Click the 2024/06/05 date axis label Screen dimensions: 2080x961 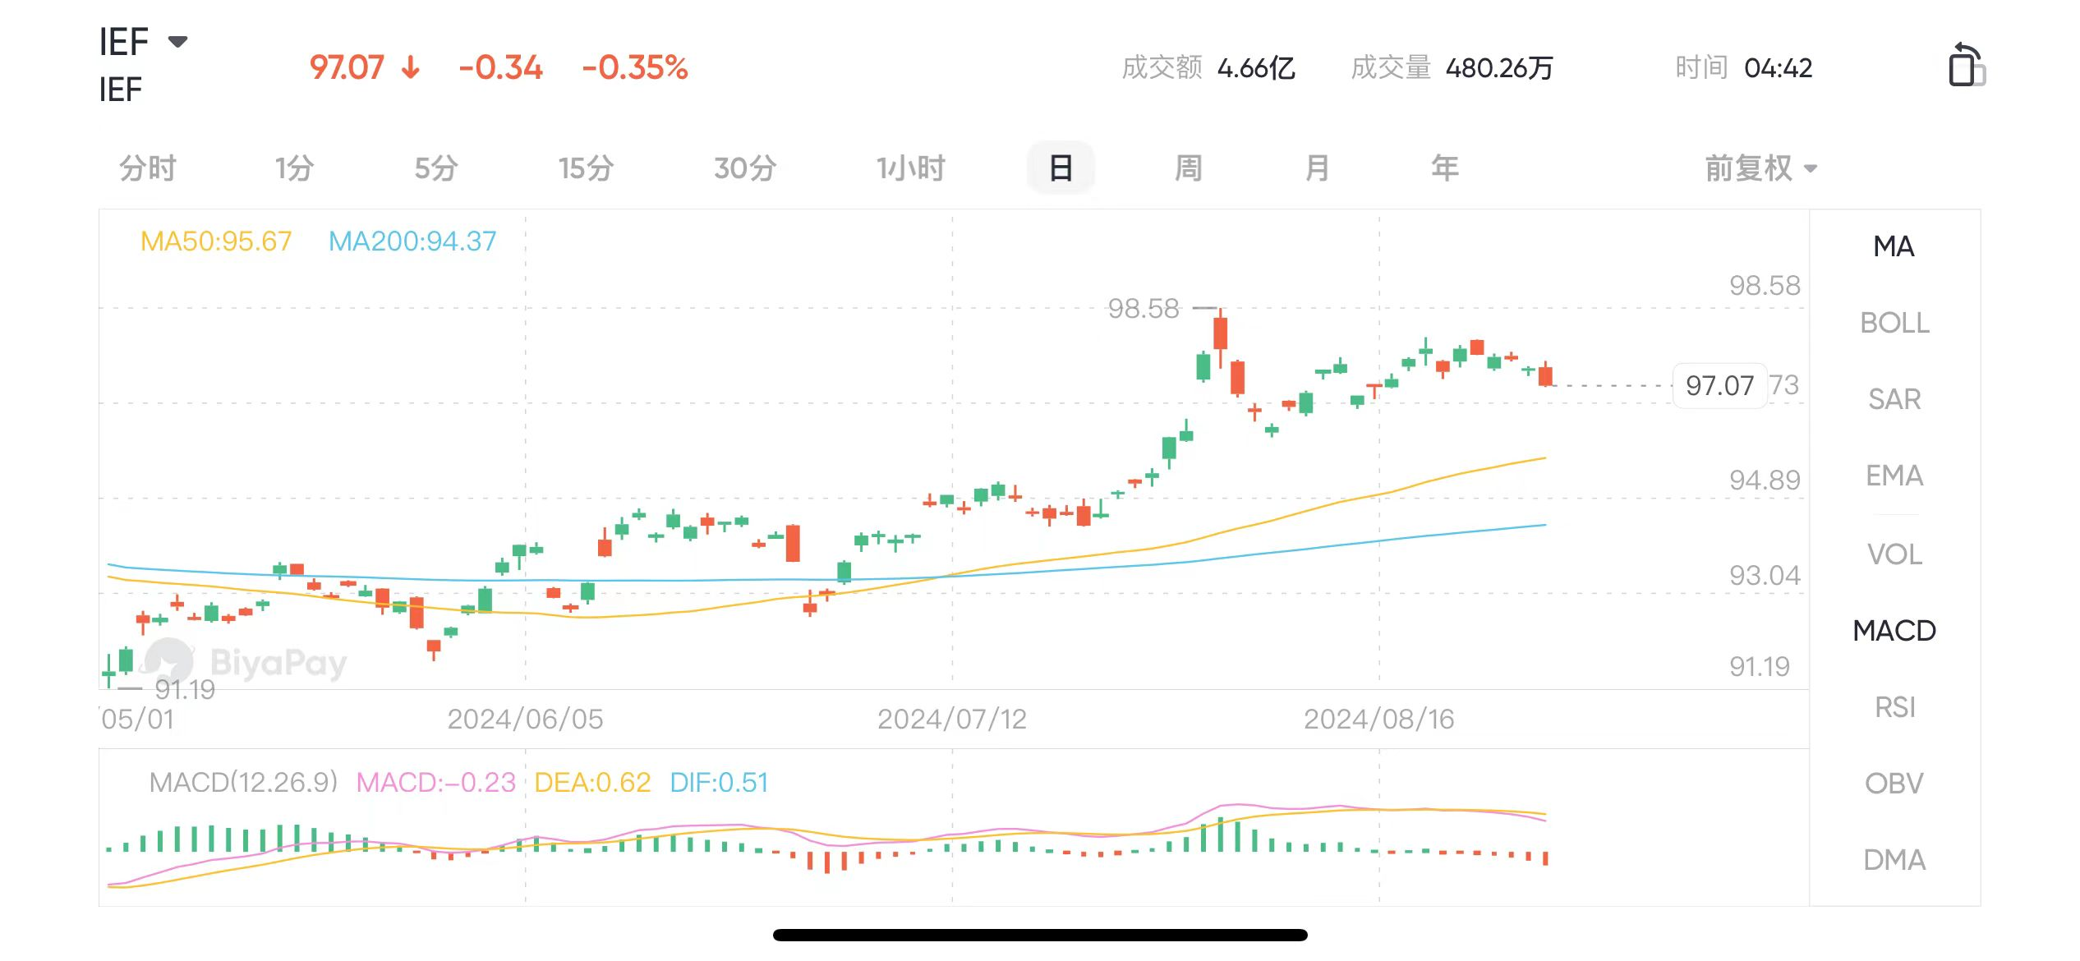pos(525,720)
